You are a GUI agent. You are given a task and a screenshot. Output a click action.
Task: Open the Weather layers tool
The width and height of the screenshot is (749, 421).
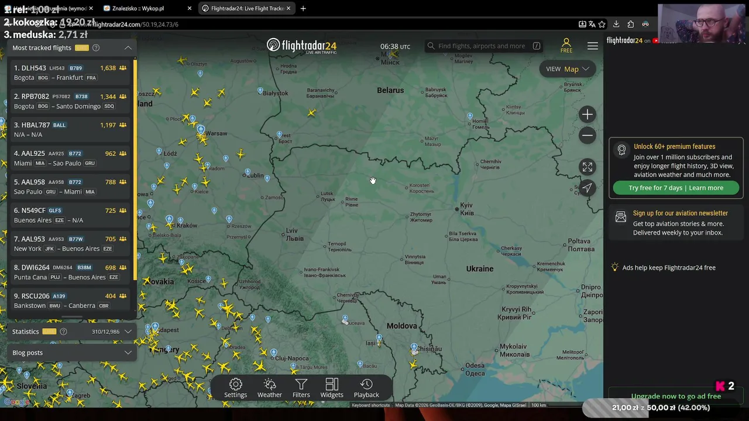pyautogui.click(x=270, y=388)
